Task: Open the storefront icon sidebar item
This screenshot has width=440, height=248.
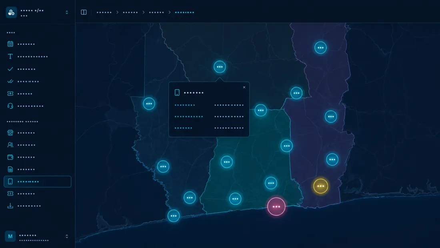Action: click(x=37, y=133)
